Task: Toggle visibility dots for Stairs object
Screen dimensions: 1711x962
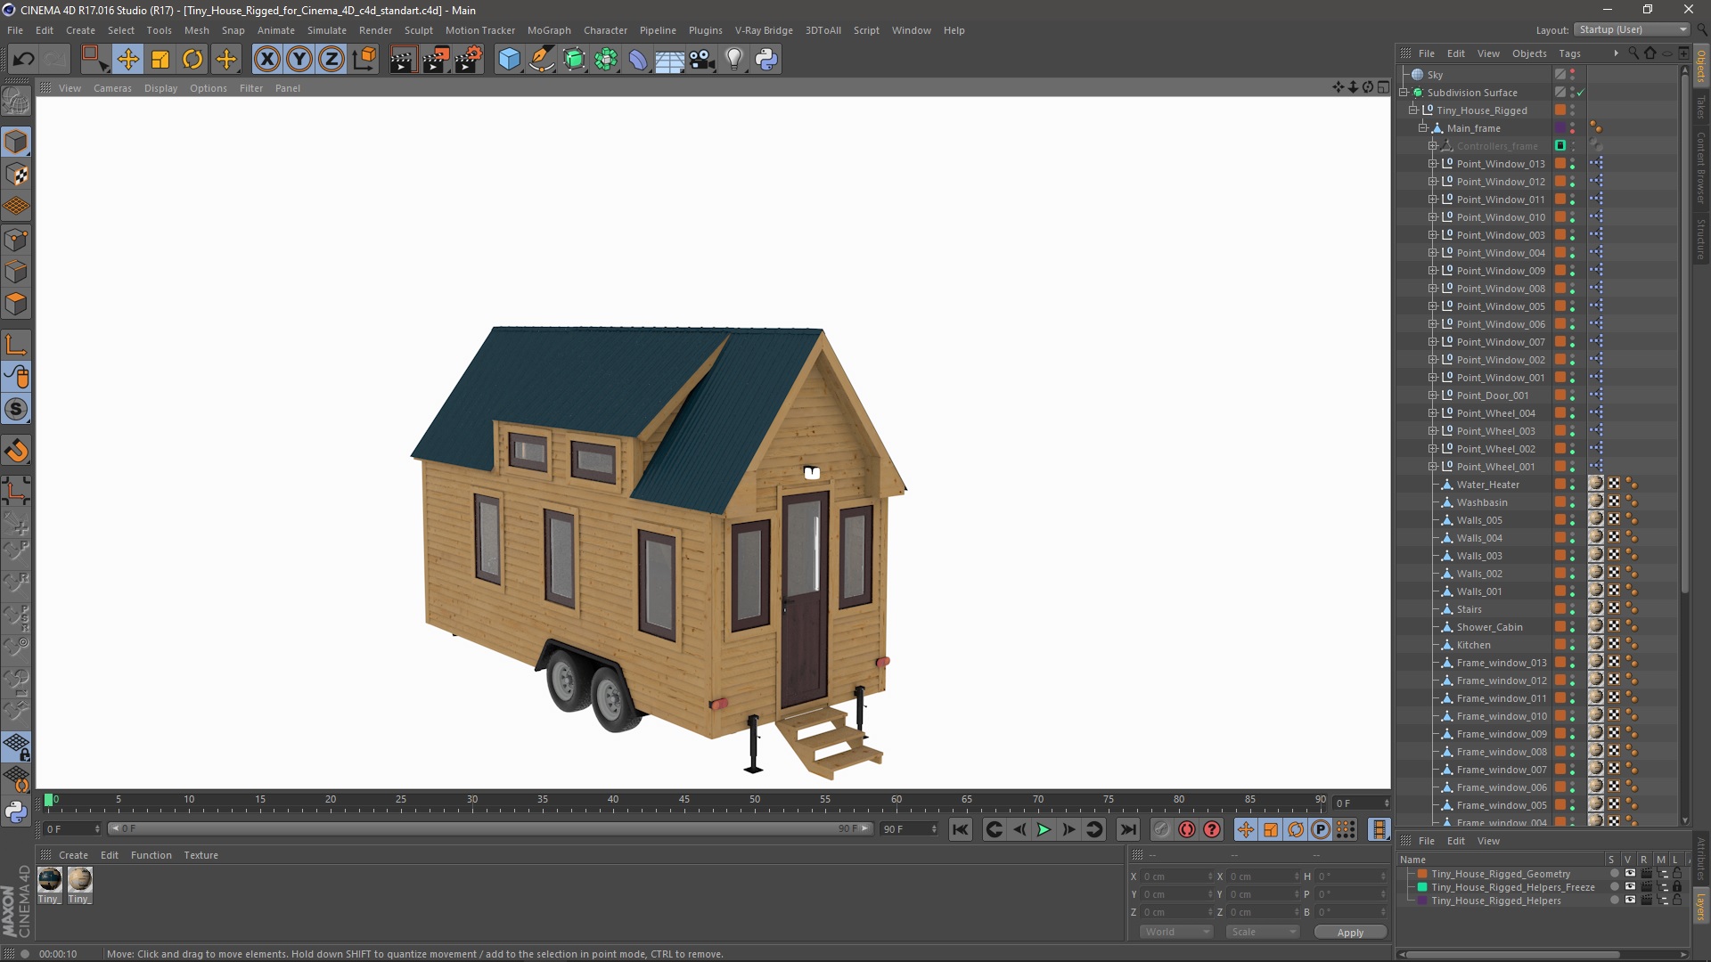Action: point(1572,609)
